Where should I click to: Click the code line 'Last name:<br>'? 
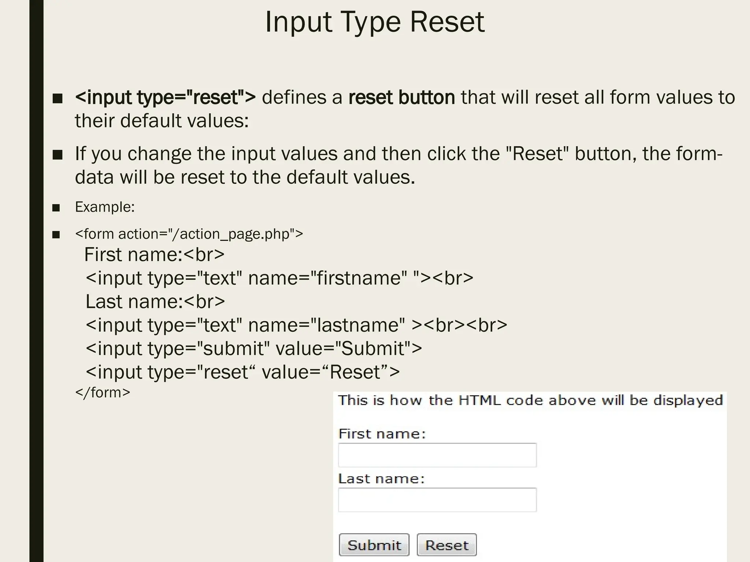pyautogui.click(x=155, y=301)
